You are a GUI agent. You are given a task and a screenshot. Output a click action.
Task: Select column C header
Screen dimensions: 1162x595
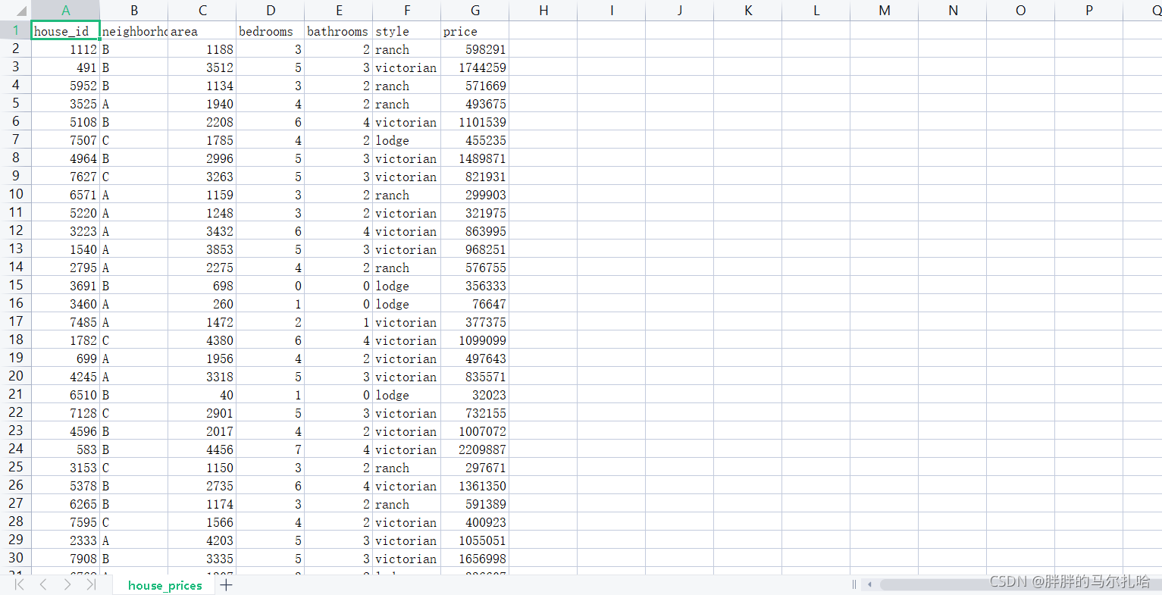coord(202,11)
